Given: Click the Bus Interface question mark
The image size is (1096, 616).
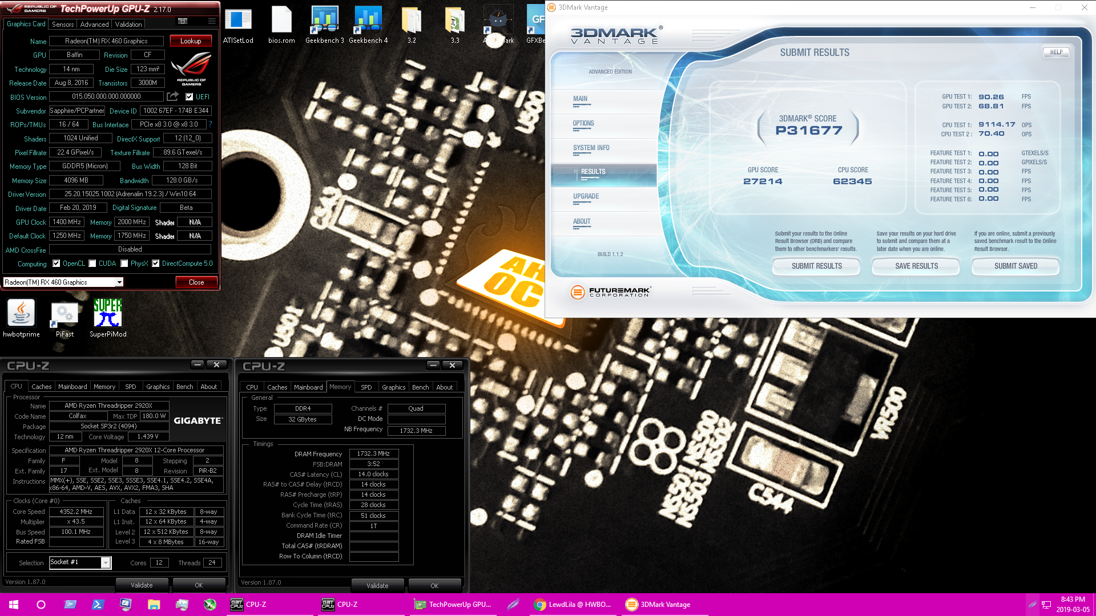Looking at the screenshot, I should coord(210,124).
